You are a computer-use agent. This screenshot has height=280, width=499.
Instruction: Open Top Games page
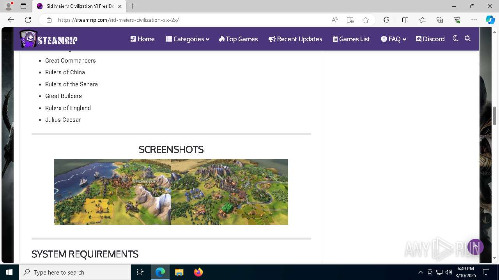point(238,39)
